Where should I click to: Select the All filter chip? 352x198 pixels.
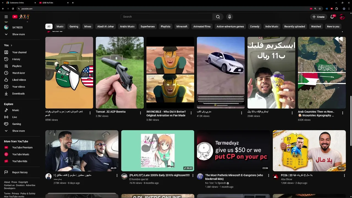49,26
